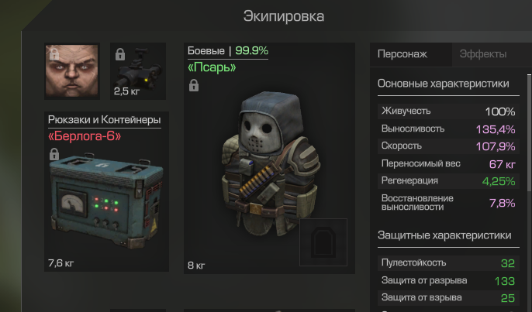Click the lock icon on character face portrait
This screenshot has height=312, width=532.
pyautogui.click(x=54, y=54)
